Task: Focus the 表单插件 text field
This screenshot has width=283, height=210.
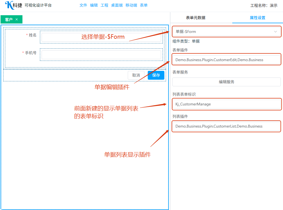Action: pyautogui.click(x=226, y=60)
